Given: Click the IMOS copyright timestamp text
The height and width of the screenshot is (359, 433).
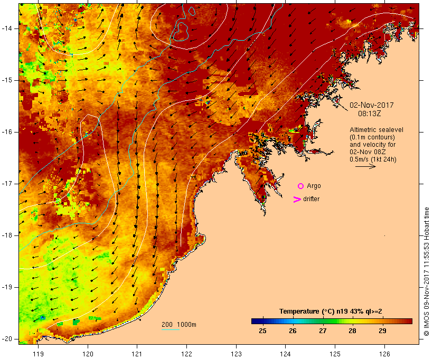Looking at the screenshot, I should [x=426, y=271].
